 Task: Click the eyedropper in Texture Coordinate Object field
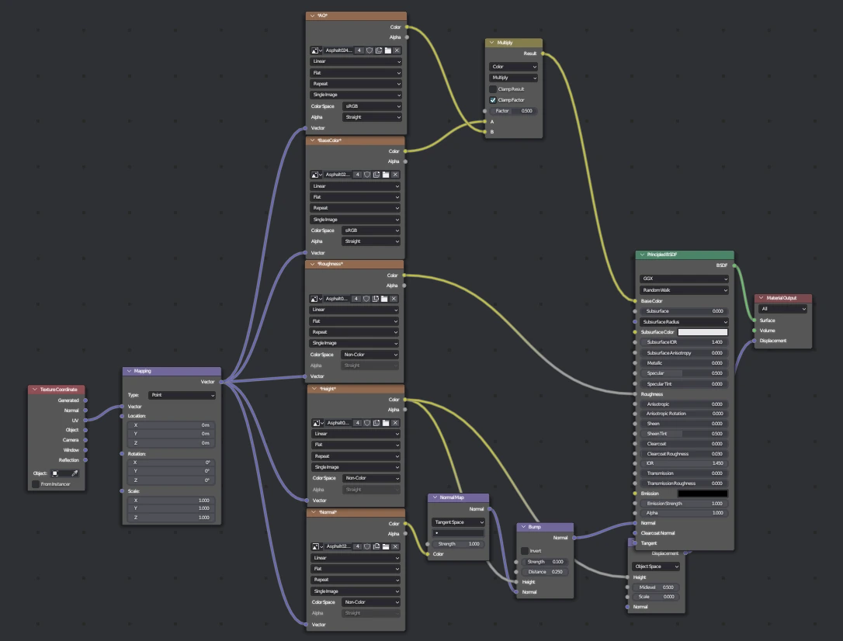(x=75, y=473)
